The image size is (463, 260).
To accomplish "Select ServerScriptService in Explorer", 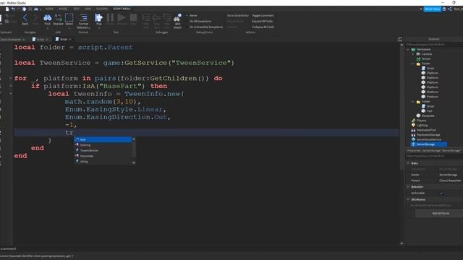I will pos(429,139).
